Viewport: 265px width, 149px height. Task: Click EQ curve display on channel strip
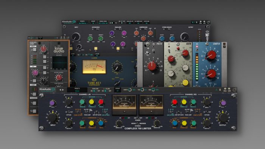pos(60,63)
